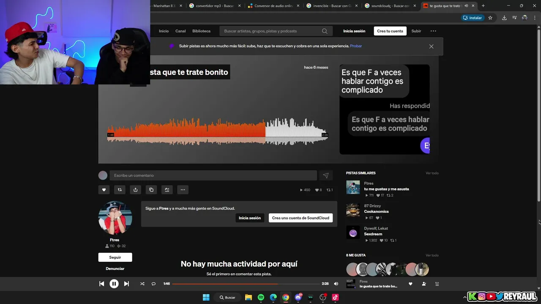Switch to the convertidor mp3 tab

tap(215, 6)
